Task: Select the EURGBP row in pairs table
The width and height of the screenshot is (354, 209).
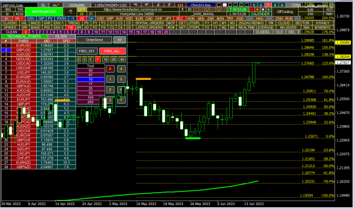Action: coord(39,77)
